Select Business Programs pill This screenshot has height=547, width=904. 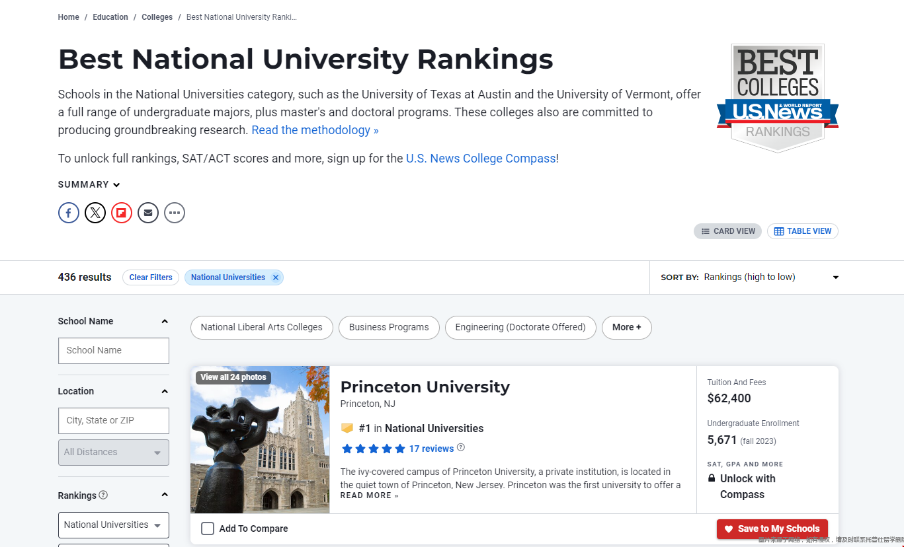(389, 328)
